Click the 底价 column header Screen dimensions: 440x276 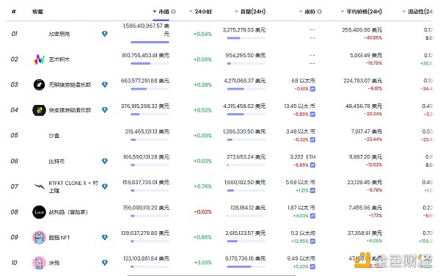309,12
